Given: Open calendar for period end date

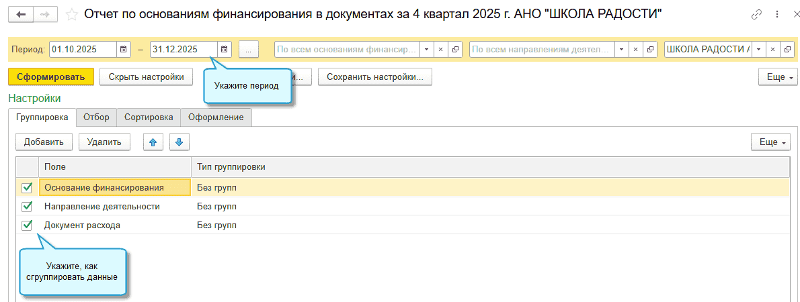Looking at the screenshot, I should (x=224, y=50).
